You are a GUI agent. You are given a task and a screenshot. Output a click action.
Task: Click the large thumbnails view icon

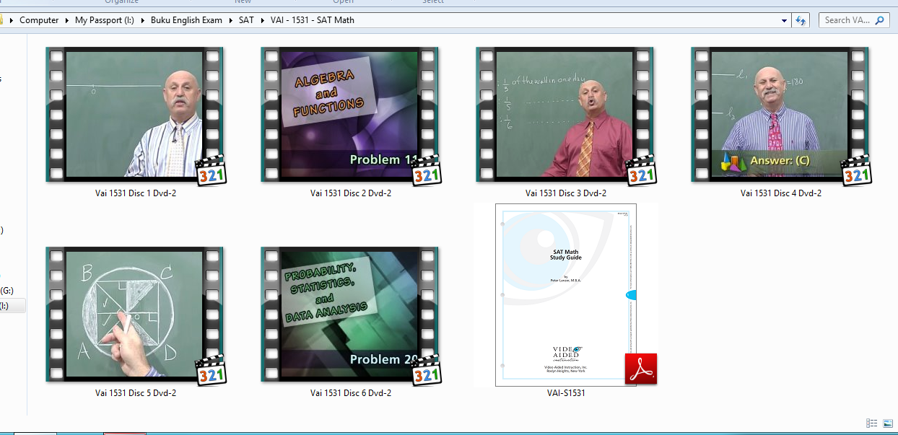pos(888,423)
